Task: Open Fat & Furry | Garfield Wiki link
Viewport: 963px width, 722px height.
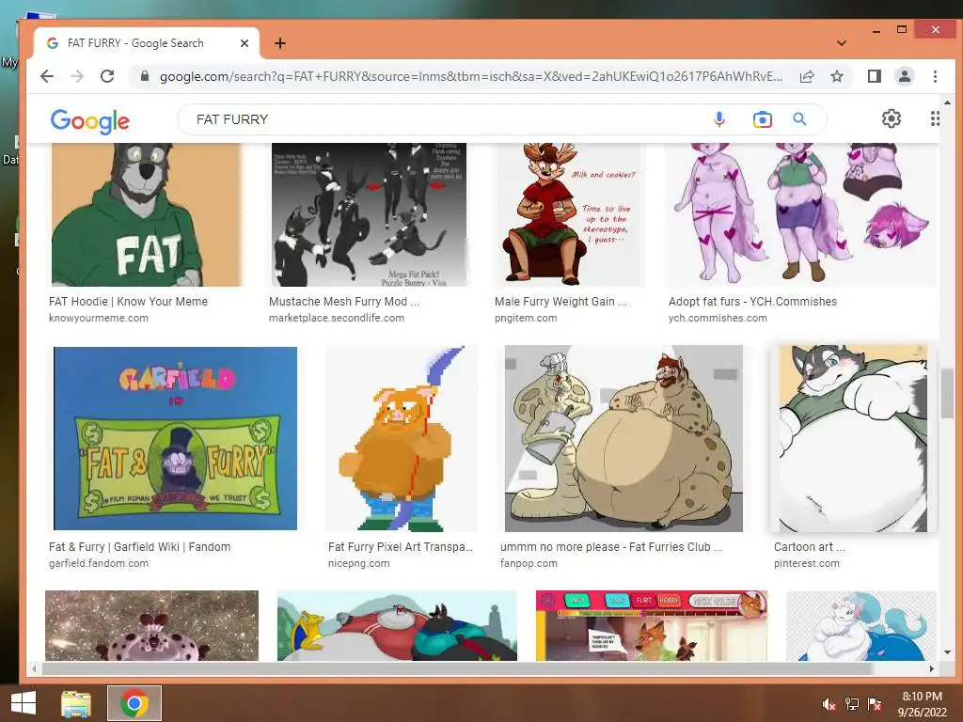Action: 139,547
